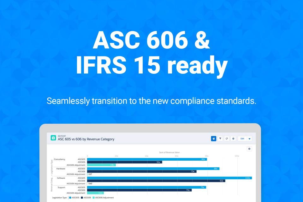Click the 110k Software ASC605 bar
This screenshot has width=303, height=202.
167,178
